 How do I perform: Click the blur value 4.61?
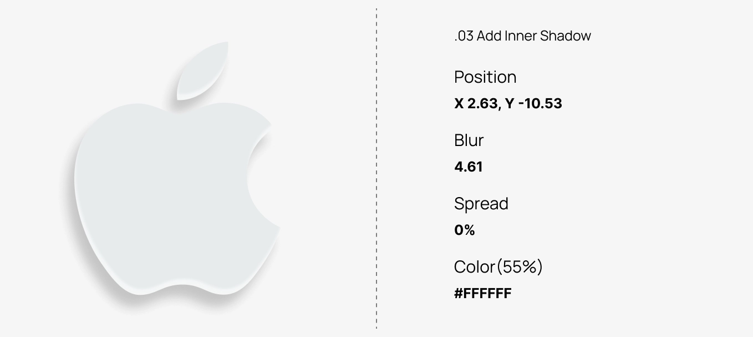(x=469, y=167)
